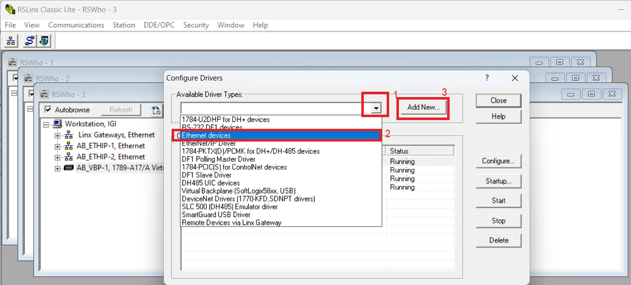The width and height of the screenshot is (631, 285).
Task: Select DH485 UIC devices option
Action: [x=281, y=183]
